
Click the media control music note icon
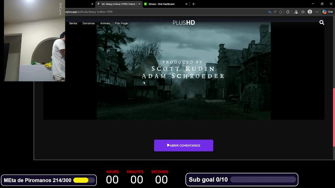pyautogui.click(x=296, y=12)
